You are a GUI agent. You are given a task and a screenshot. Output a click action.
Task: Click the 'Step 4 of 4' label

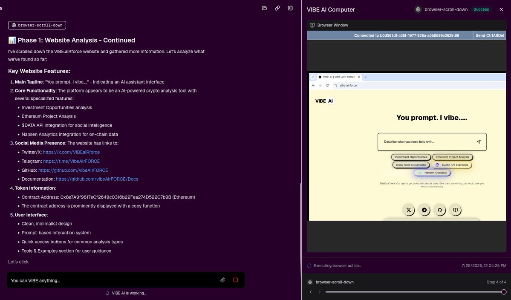[497, 282]
